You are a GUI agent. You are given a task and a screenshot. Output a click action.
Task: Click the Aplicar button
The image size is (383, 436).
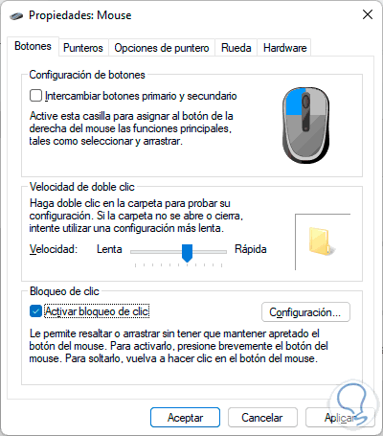pos(340,418)
